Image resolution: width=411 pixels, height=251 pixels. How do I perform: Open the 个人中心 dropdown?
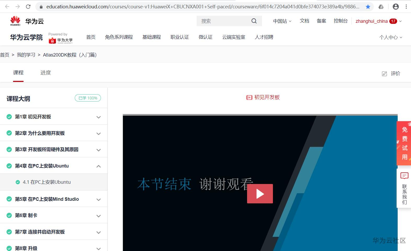point(391,37)
